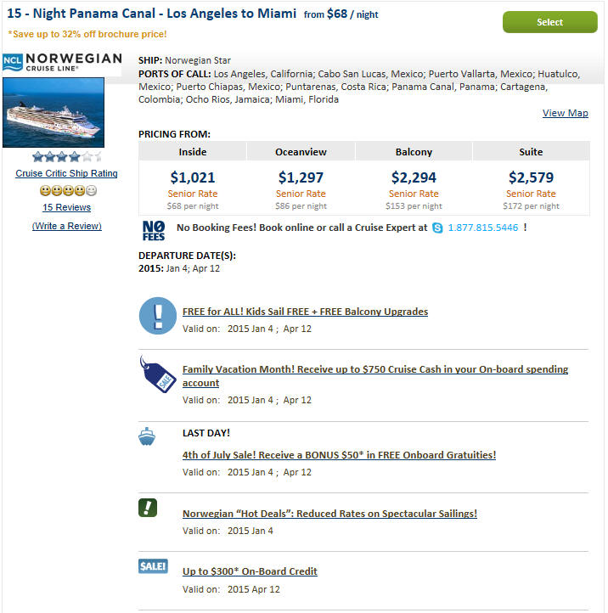Click the smiley face review rating
The width and height of the screenshot is (608, 613).
pyautogui.click(x=68, y=191)
